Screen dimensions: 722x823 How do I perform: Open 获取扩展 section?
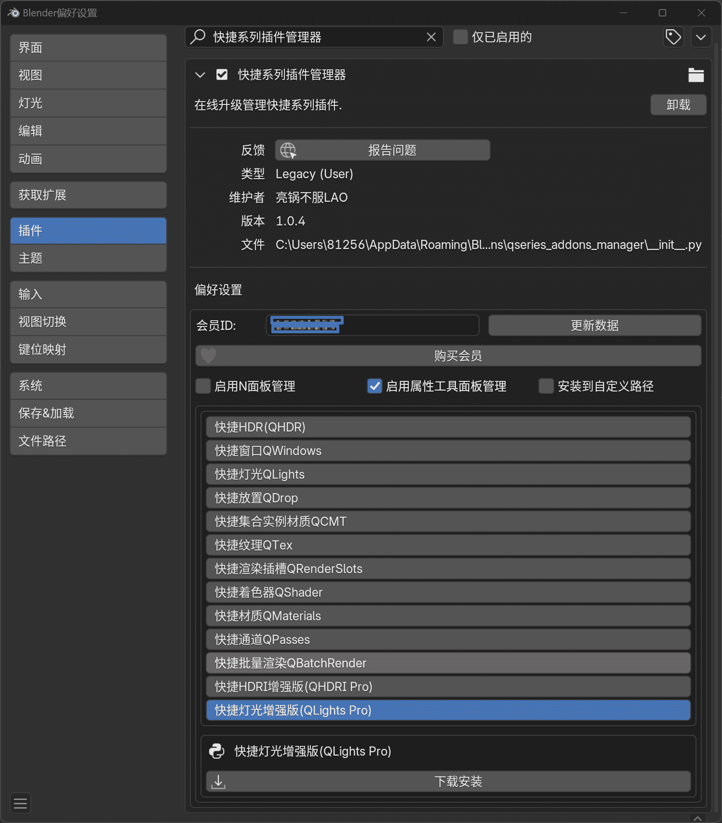tap(88, 195)
